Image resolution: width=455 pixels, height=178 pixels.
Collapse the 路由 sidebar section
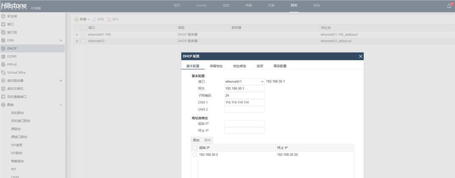(x=61, y=105)
